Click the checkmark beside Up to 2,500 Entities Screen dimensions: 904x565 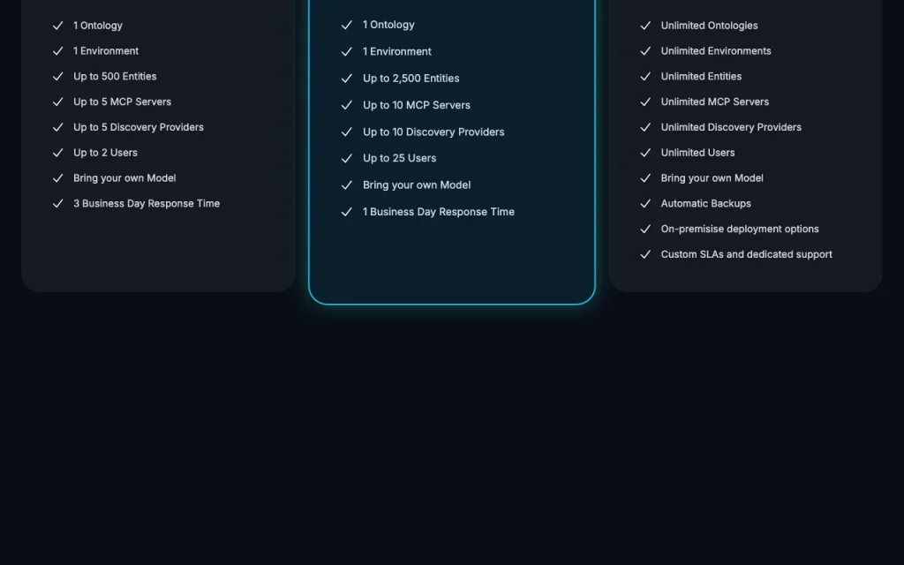[x=346, y=79]
